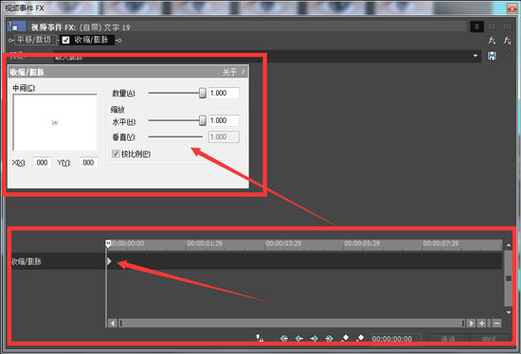Click the X(X) coordinate field

(x=43, y=163)
